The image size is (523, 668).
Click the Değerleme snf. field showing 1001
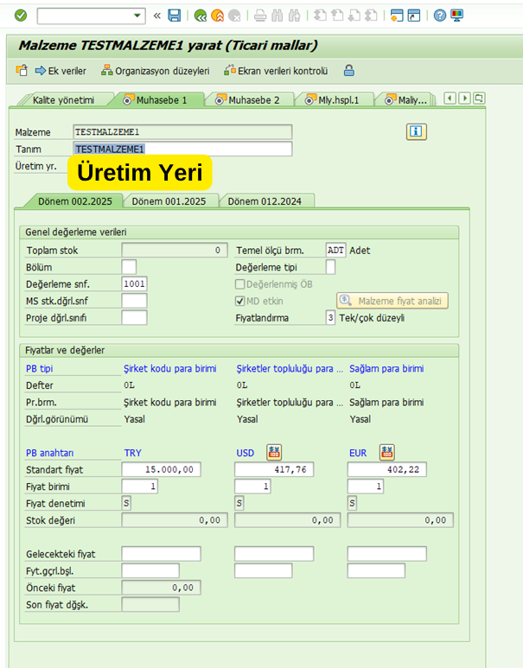134,283
